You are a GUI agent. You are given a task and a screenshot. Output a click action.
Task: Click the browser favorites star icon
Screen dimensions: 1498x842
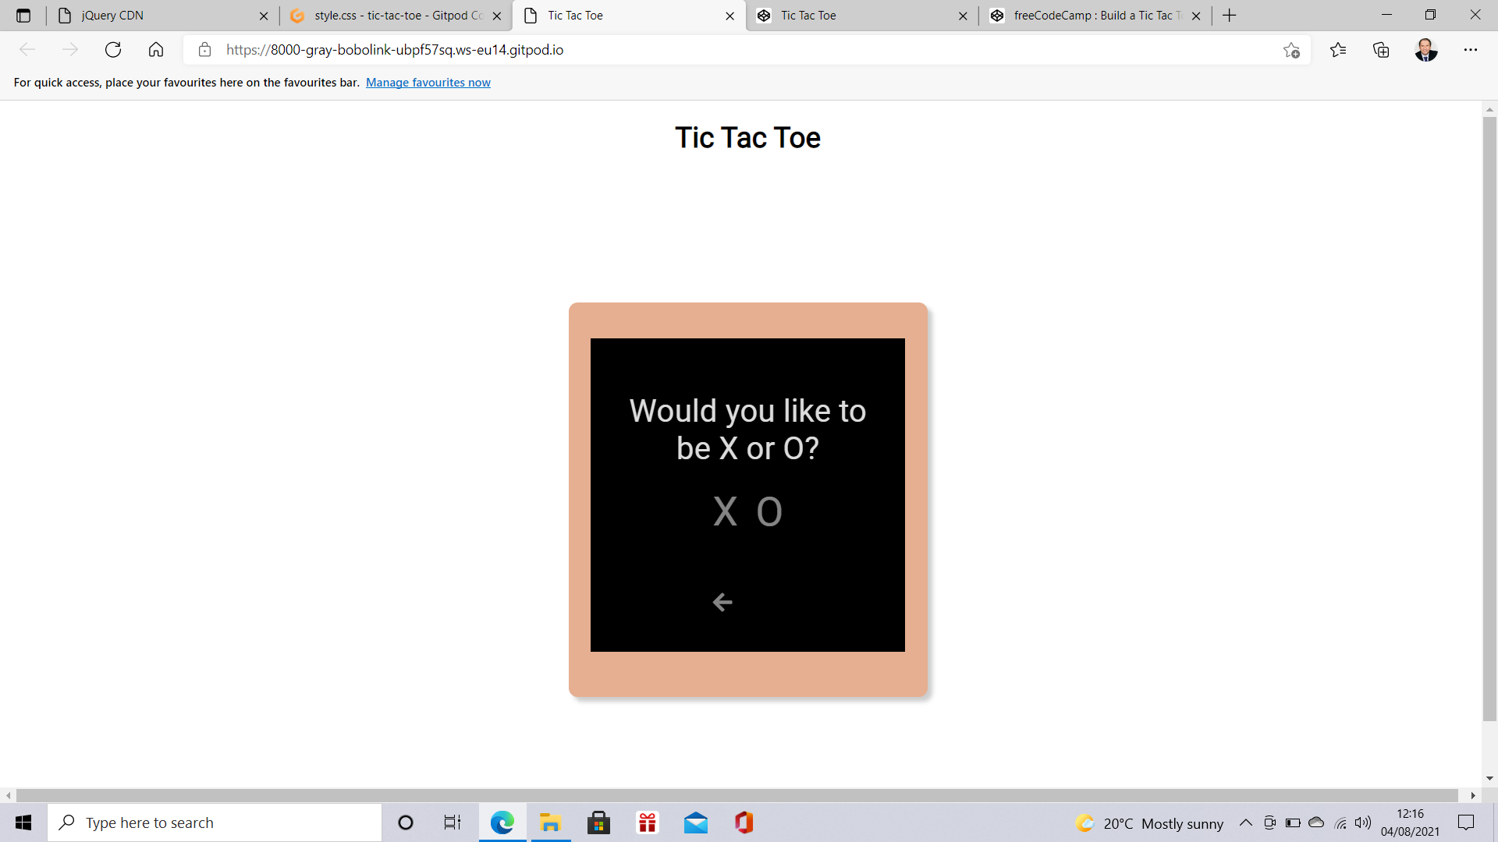click(x=1291, y=51)
